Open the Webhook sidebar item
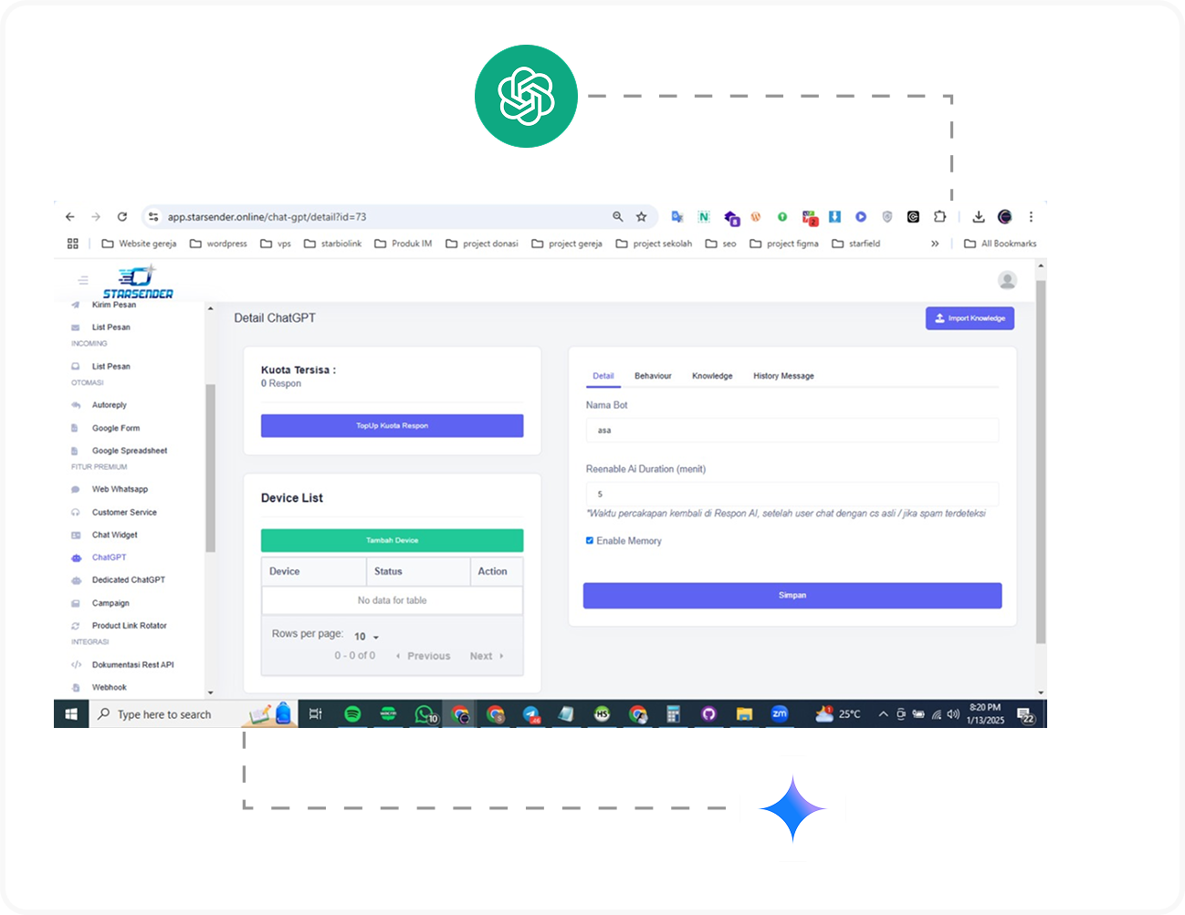Image resolution: width=1185 pixels, height=915 pixels. click(x=109, y=688)
